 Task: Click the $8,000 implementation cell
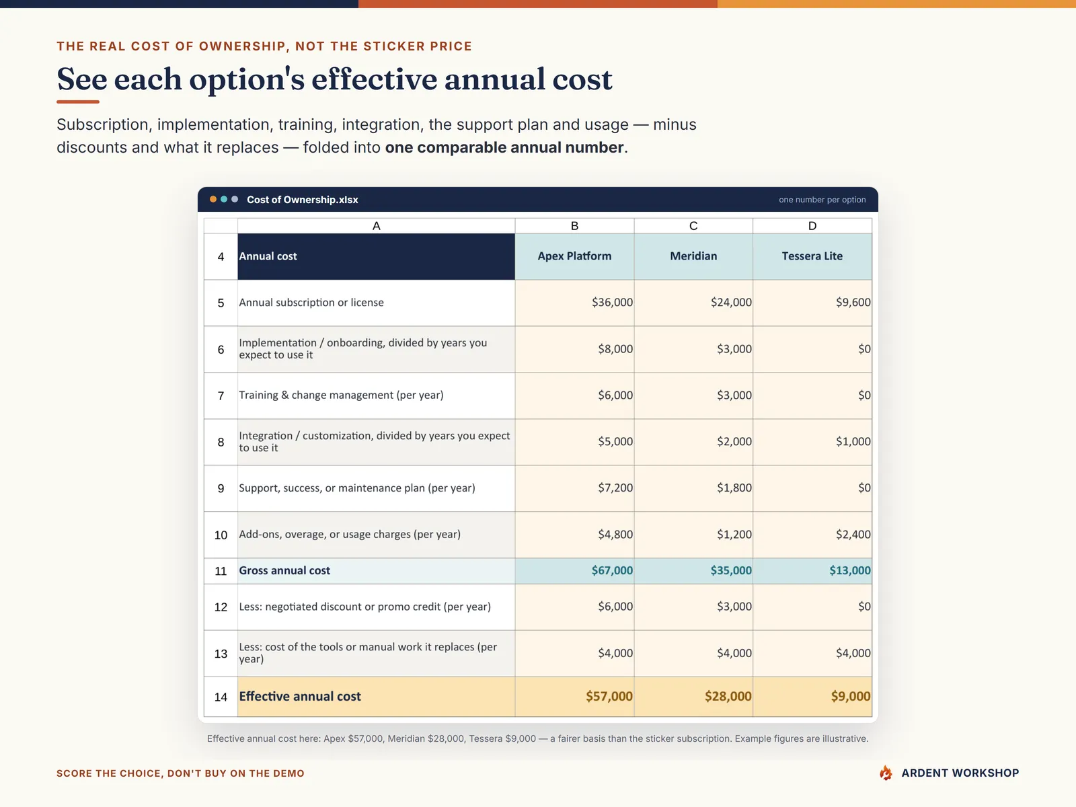click(574, 349)
